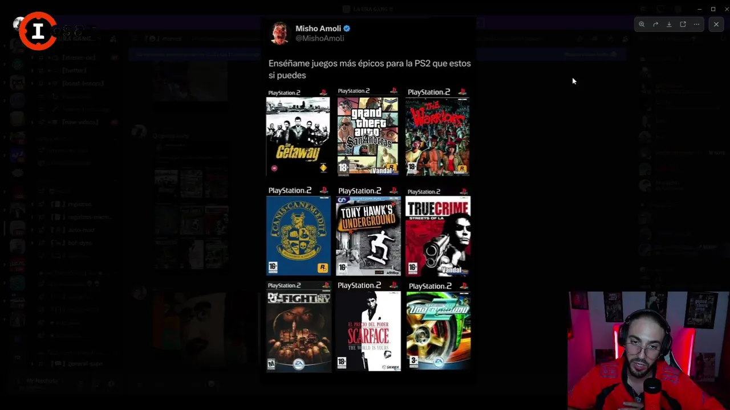Maximize the Discord window
This screenshot has width=730, height=410.
713,9
